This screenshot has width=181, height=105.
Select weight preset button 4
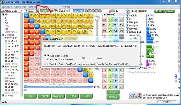tap(96, 11)
